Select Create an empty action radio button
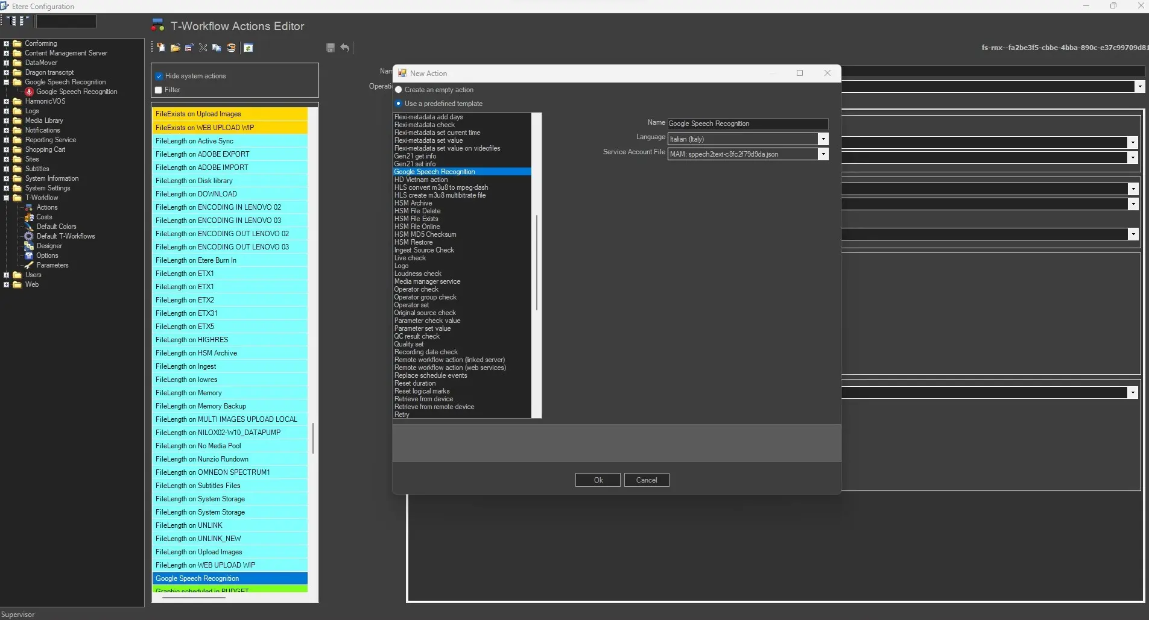The width and height of the screenshot is (1149, 620). click(x=399, y=90)
